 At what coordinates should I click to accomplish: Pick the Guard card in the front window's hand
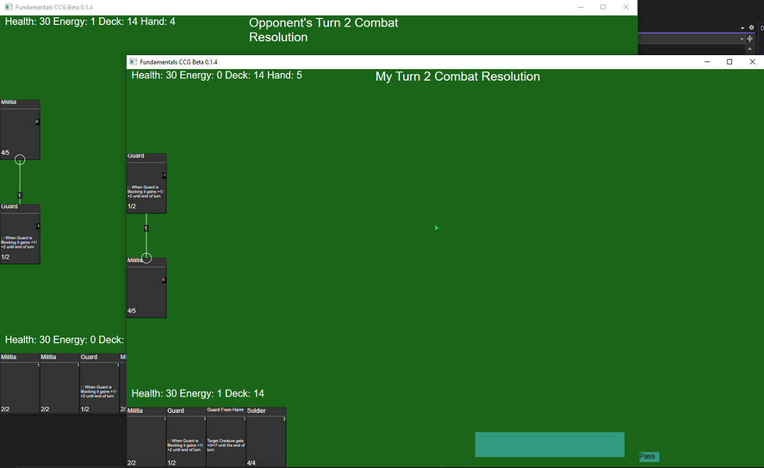point(186,437)
